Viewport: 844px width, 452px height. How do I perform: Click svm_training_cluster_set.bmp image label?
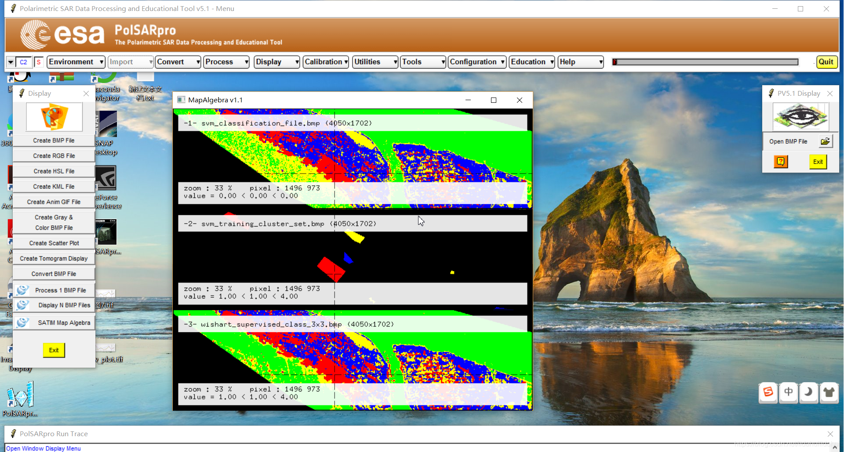(353, 224)
